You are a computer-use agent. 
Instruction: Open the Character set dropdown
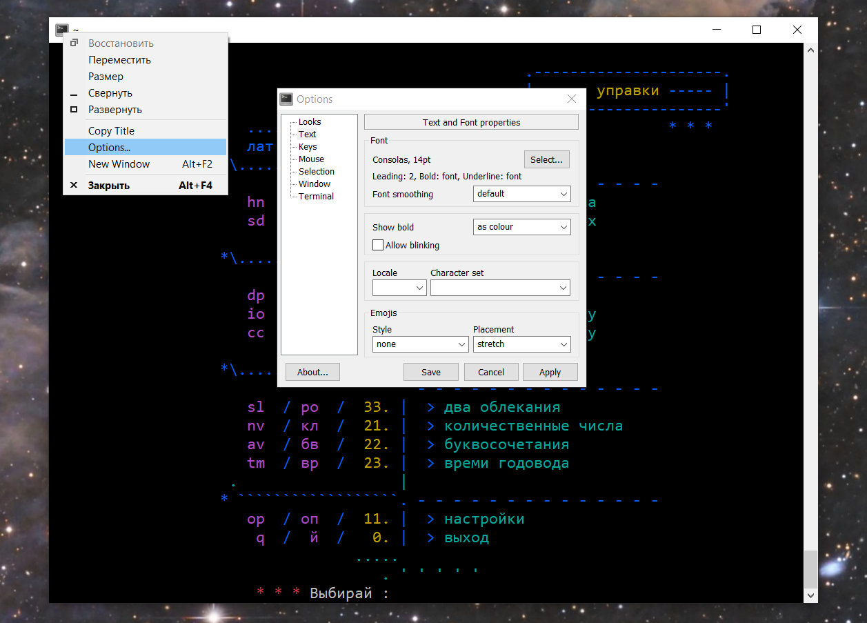[500, 287]
